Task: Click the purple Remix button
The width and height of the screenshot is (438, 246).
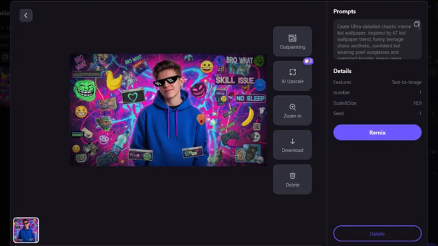Action: 377,132
